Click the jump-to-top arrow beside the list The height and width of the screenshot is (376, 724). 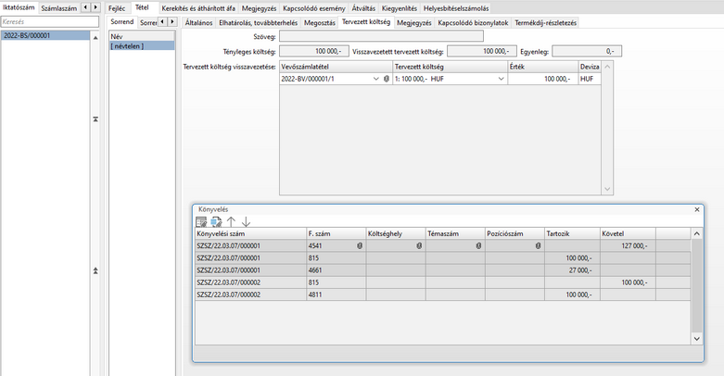pyautogui.click(x=95, y=119)
